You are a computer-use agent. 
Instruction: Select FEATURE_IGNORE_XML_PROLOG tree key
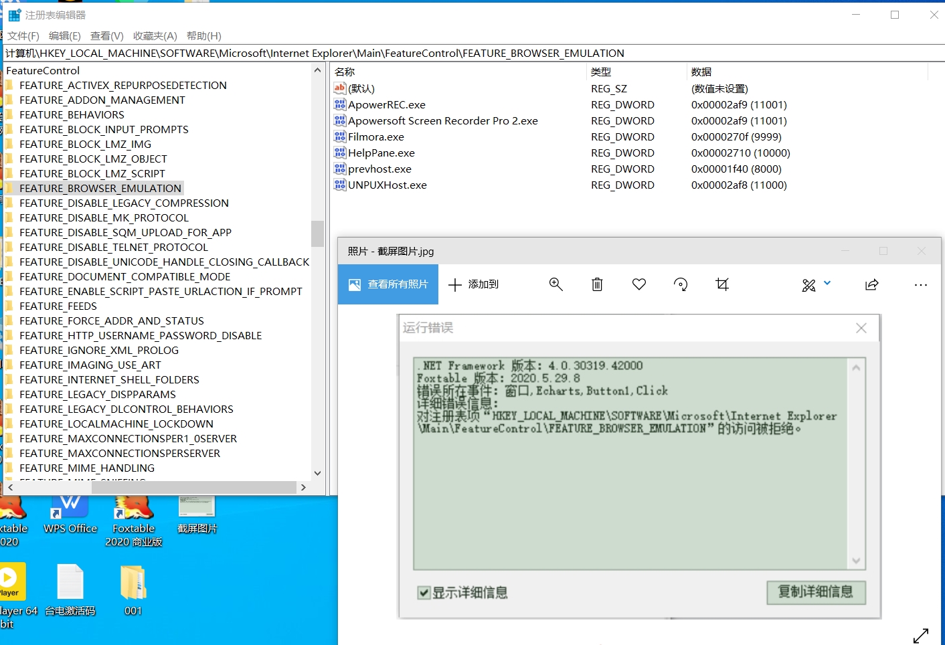(99, 351)
